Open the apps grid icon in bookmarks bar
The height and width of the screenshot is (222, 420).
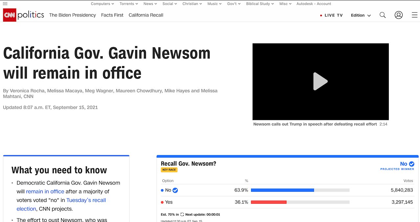click(5, 4)
